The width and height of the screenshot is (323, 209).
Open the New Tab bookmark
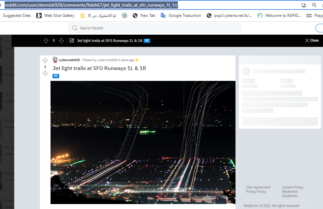144,16
